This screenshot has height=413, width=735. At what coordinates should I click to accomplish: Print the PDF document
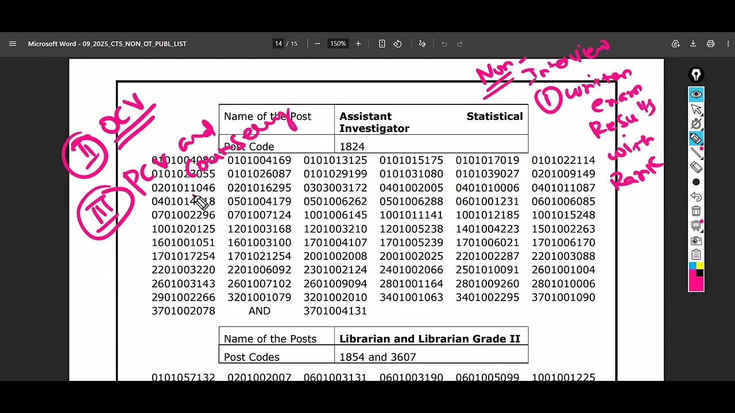(x=710, y=44)
